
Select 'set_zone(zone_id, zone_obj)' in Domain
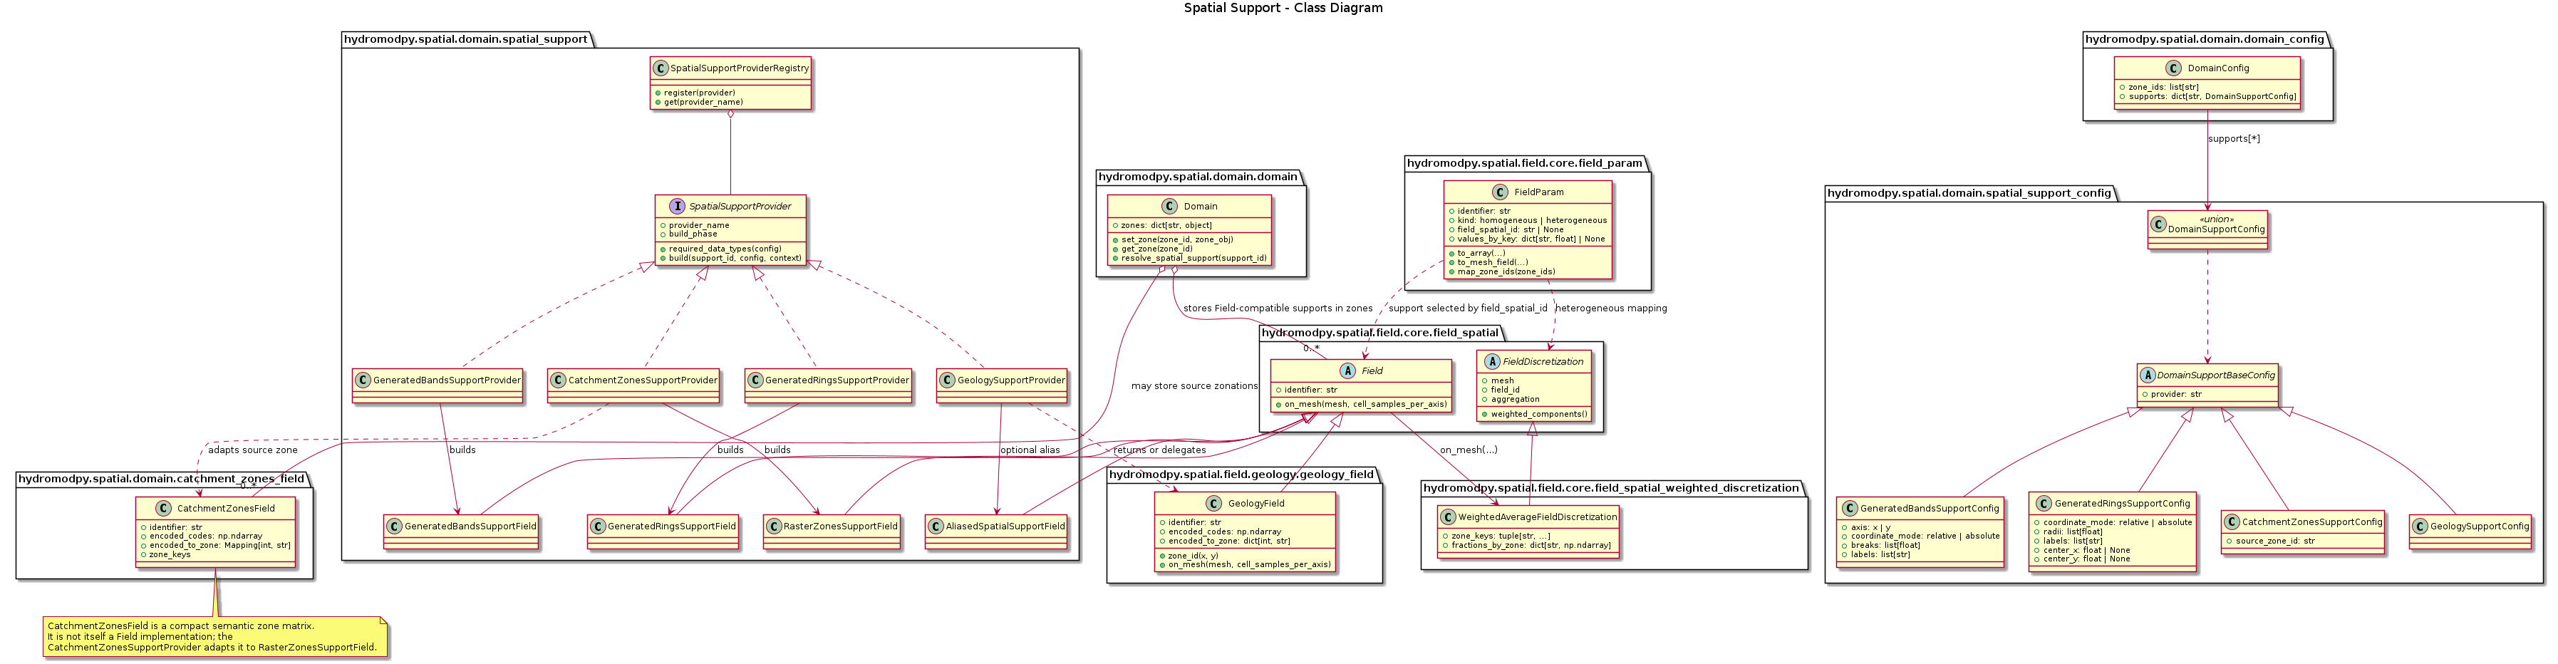pos(1176,239)
